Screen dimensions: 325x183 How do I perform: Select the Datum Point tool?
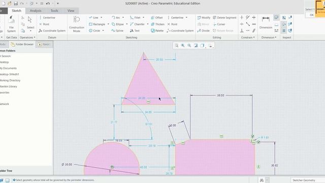tap(44, 24)
